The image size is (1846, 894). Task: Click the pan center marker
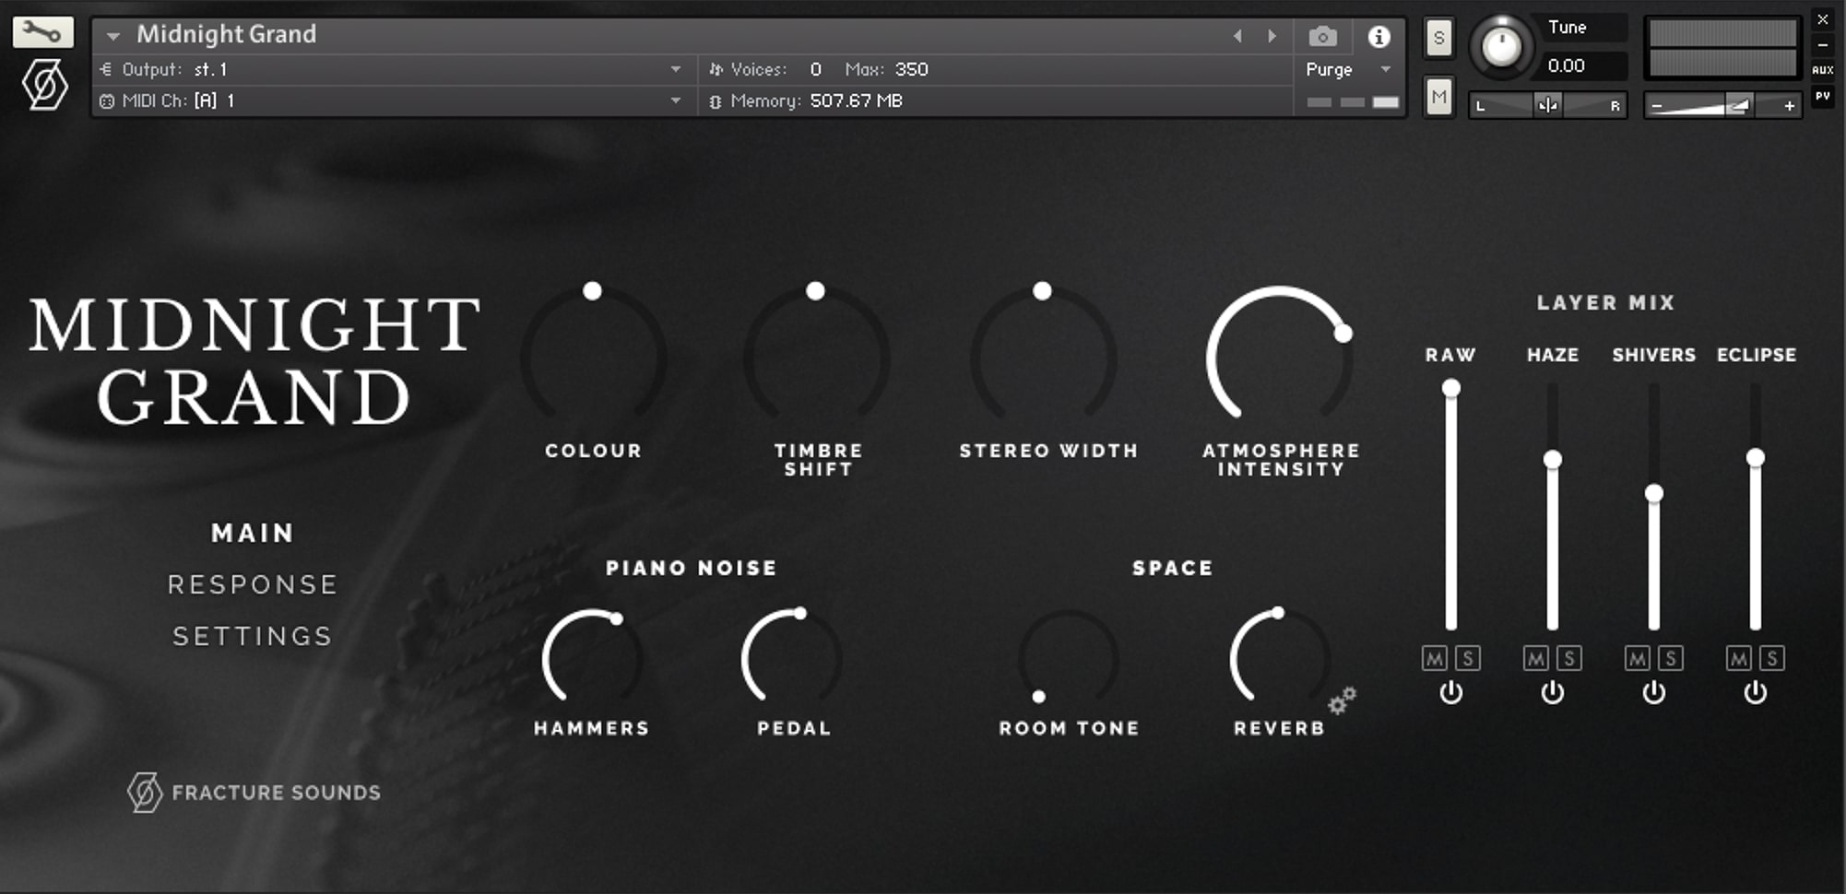[x=1547, y=105]
